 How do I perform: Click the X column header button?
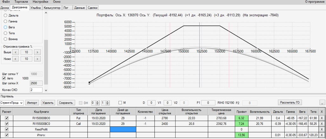coord(322,112)
